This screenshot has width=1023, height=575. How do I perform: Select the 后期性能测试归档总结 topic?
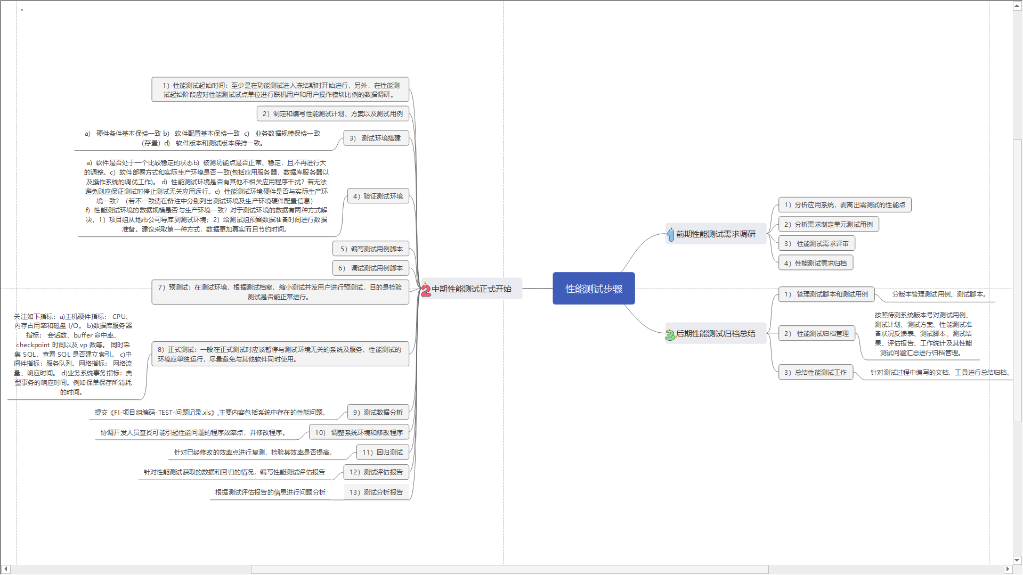coord(716,334)
